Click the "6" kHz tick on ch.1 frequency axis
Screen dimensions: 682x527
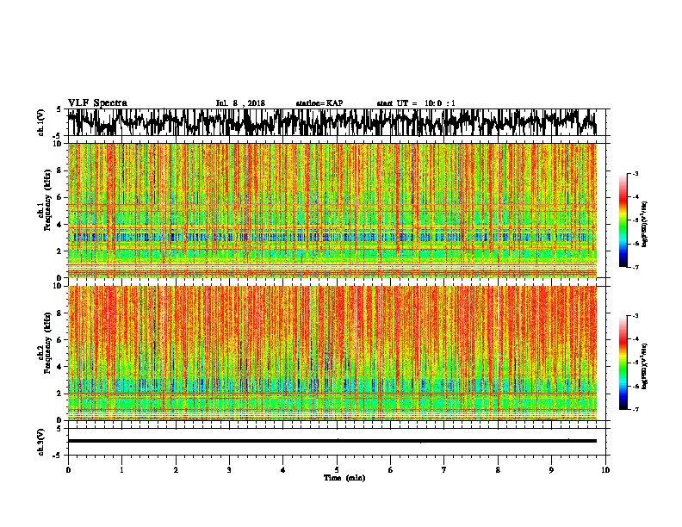pos(60,198)
